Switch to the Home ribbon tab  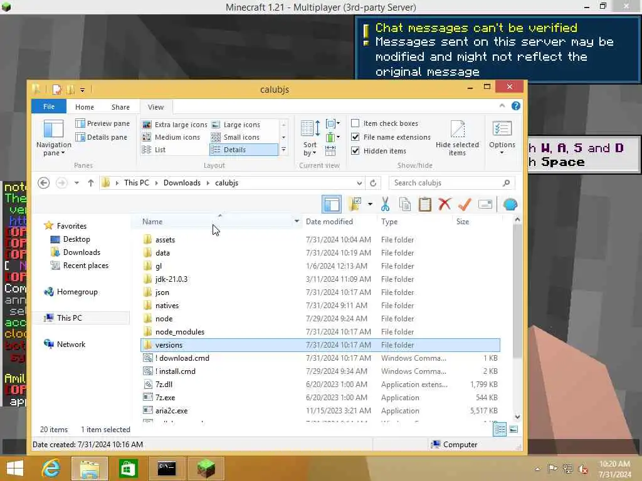[x=85, y=106]
